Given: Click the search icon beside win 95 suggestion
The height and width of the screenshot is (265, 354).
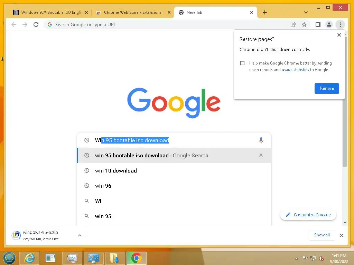Looking at the screenshot, I should tap(86, 216).
